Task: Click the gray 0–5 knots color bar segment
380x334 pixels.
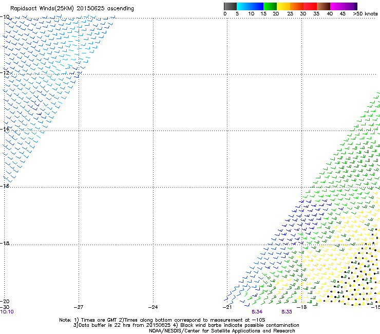Action: tap(230, 6)
